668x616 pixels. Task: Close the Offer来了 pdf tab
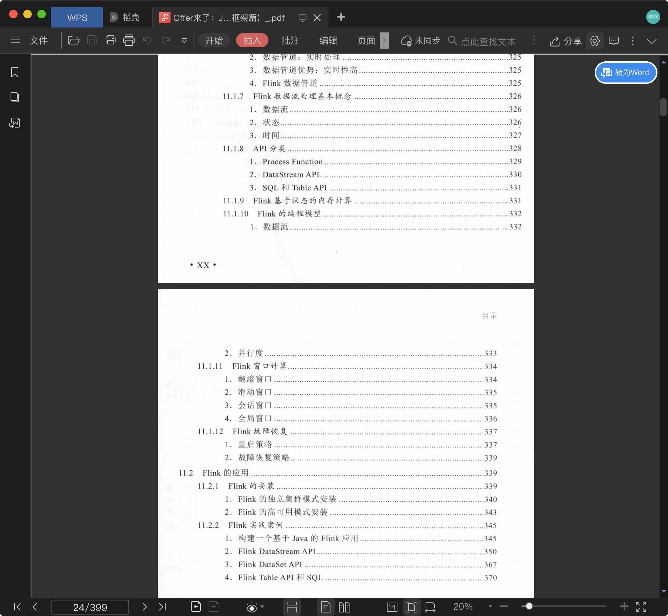317,18
